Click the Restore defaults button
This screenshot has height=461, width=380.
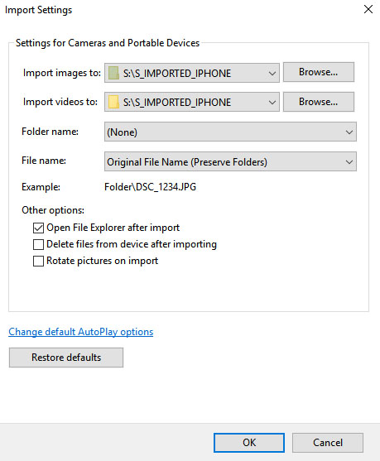click(66, 358)
